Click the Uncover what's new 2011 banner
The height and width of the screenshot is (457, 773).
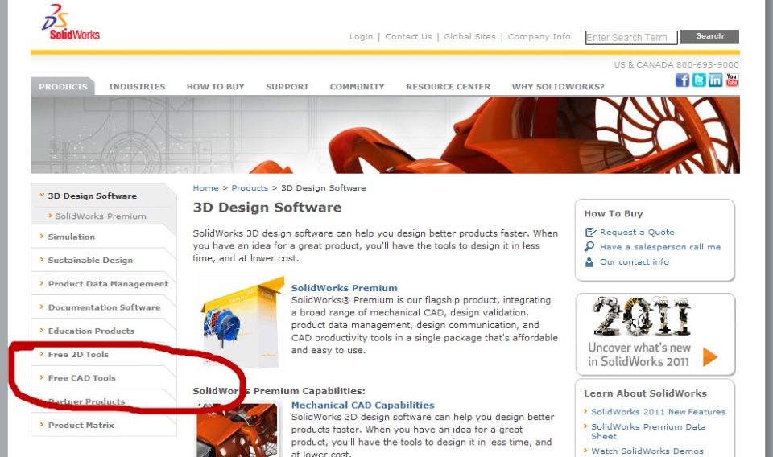(x=655, y=334)
